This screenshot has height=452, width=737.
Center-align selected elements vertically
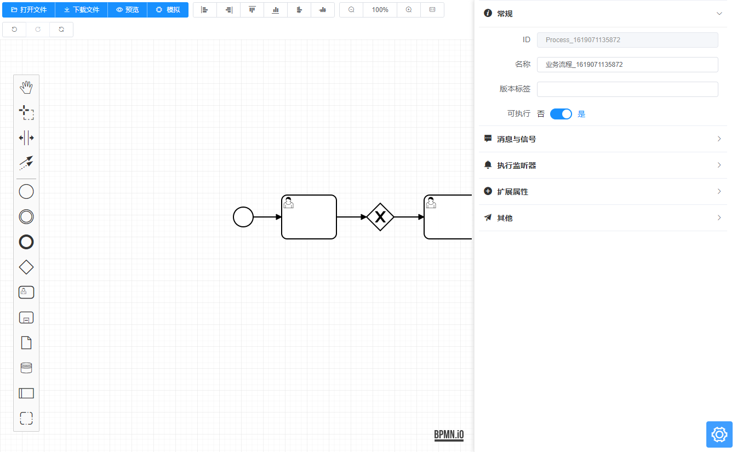[323, 10]
